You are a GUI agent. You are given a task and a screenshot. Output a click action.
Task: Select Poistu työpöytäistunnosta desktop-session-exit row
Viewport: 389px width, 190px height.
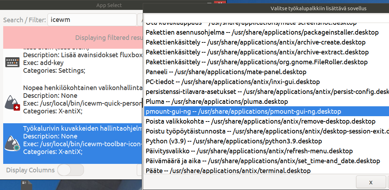[x=266, y=131]
